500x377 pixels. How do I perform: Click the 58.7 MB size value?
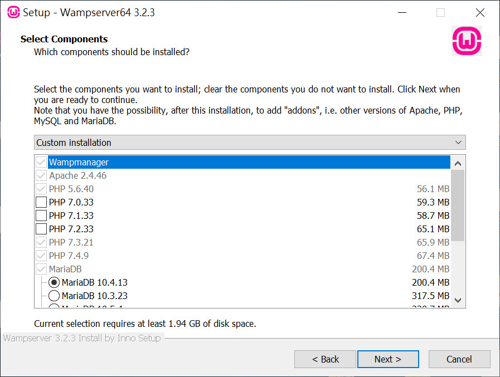point(433,216)
